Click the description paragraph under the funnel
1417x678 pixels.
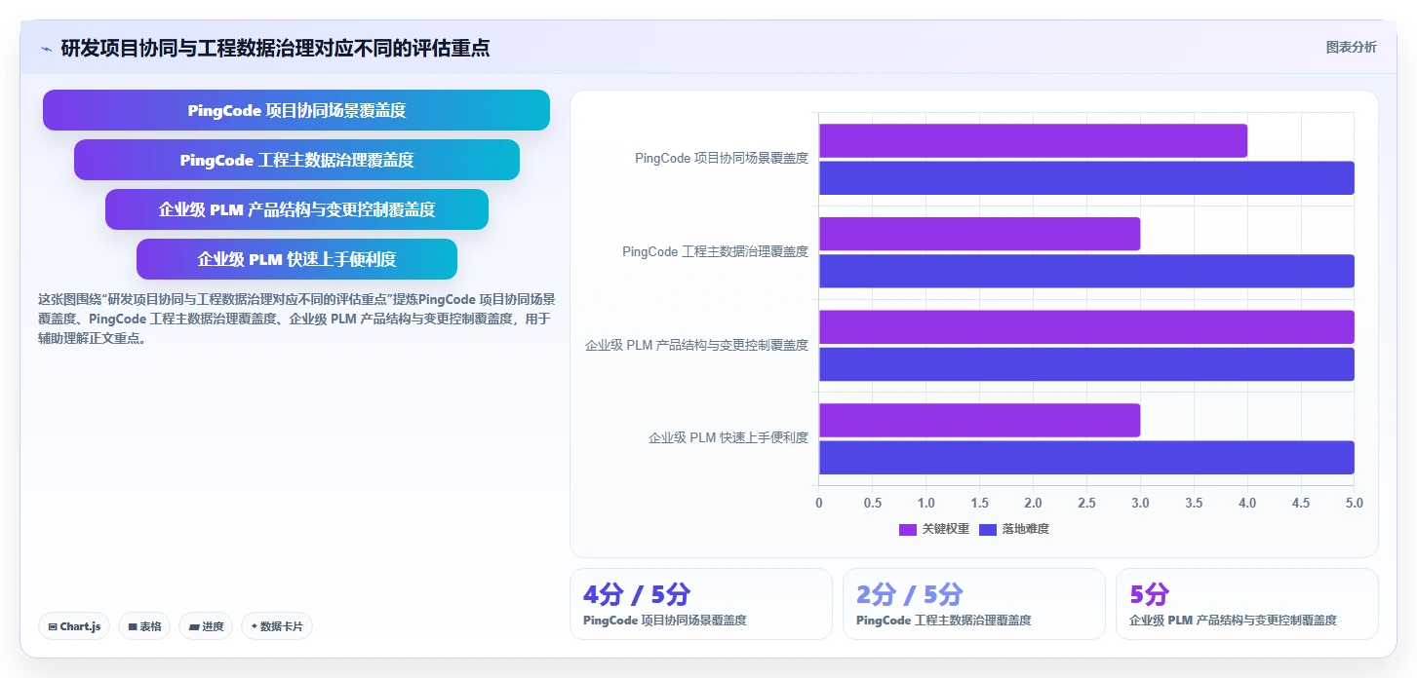(x=296, y=319)
